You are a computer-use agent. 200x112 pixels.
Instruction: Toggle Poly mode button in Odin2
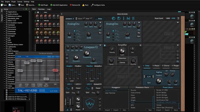click(x=100, y=19)
